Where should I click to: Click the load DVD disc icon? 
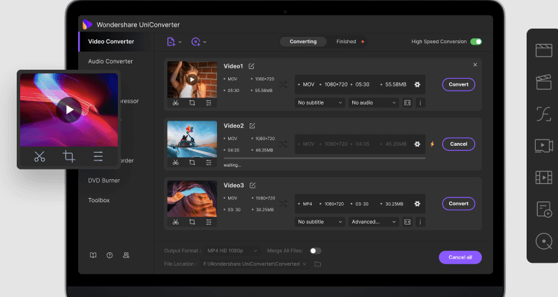[x=195, y=42]
